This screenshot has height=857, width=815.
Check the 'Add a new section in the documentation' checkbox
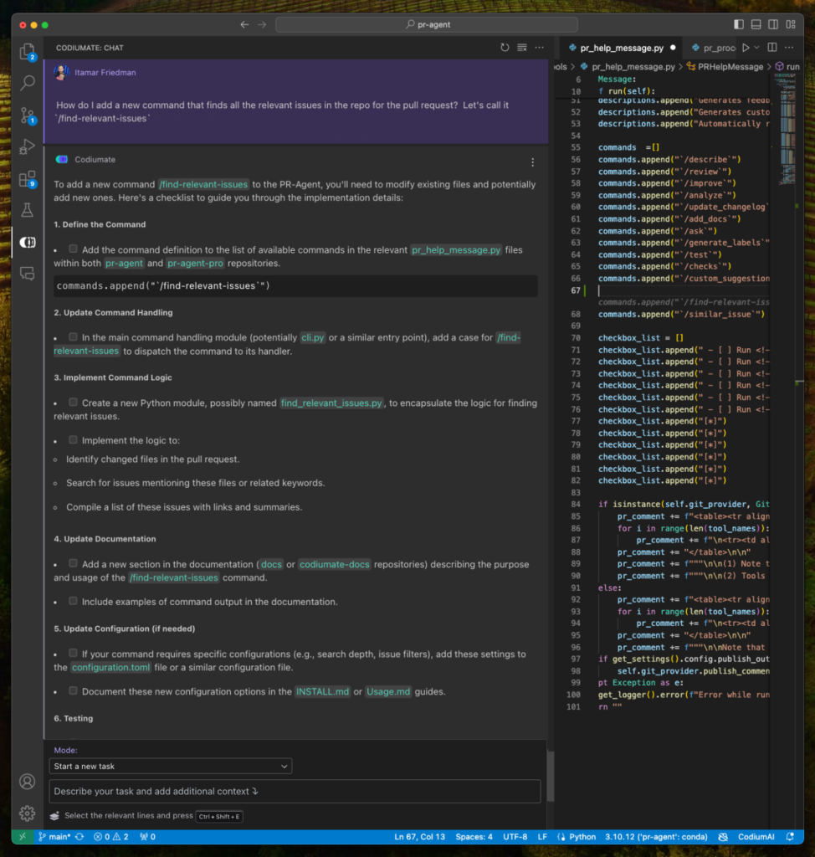tap(73, 563)
